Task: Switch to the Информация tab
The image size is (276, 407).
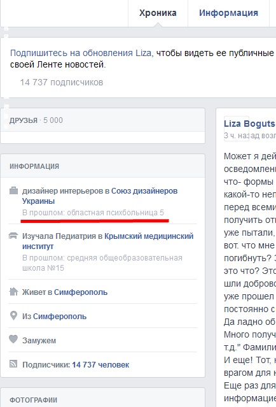Action: pyautogui.click(x=228, y=13)
